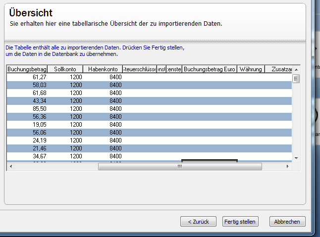Select the Sollkonto column header
The image size is (320, 237).
click(65, 69)
